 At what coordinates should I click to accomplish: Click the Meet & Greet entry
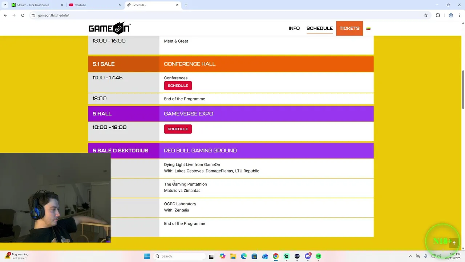click(x=176, y=41)
